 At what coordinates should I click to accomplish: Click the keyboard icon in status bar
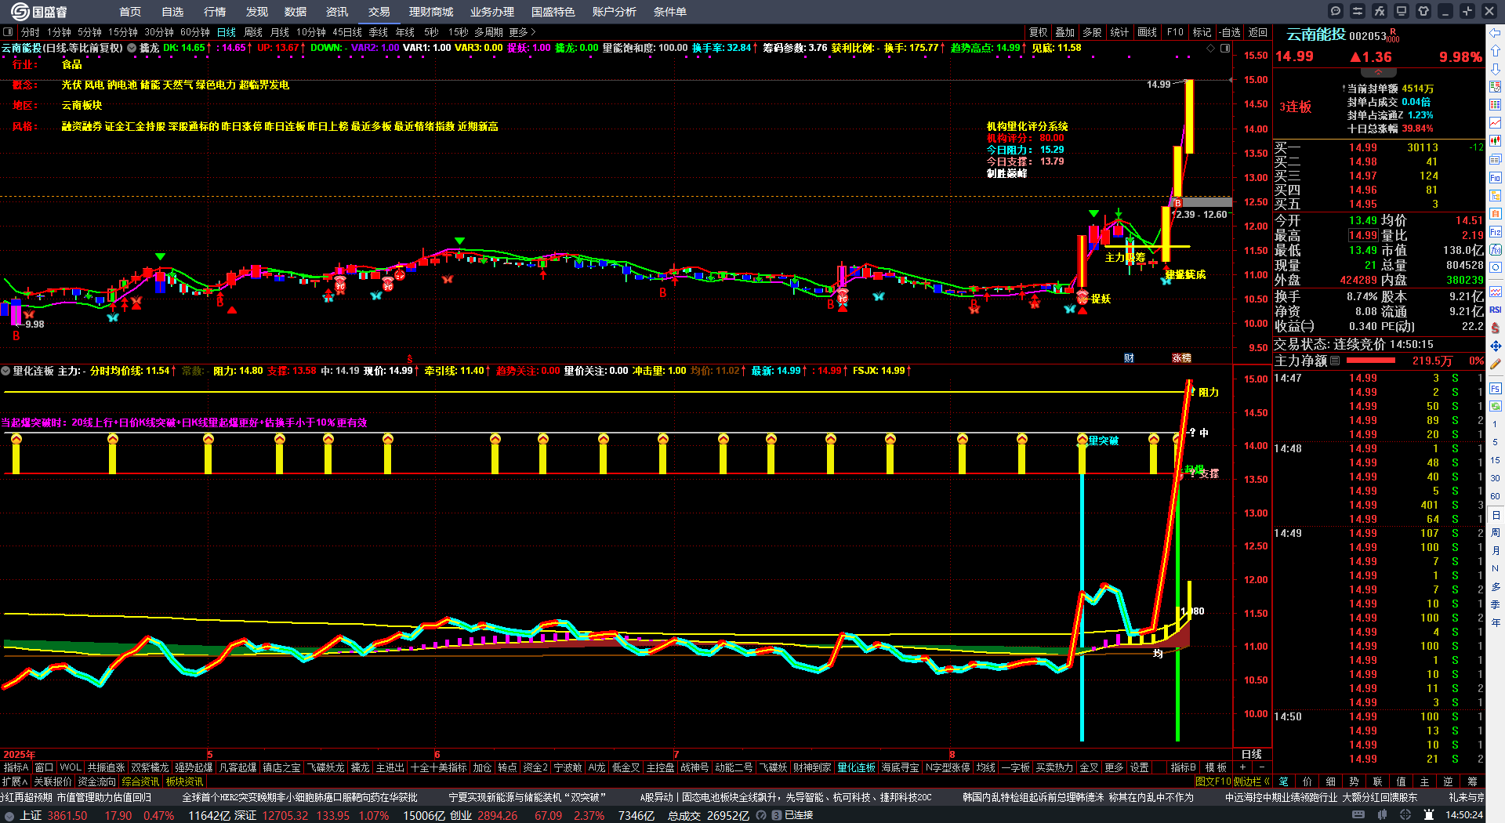[1358, 815]
